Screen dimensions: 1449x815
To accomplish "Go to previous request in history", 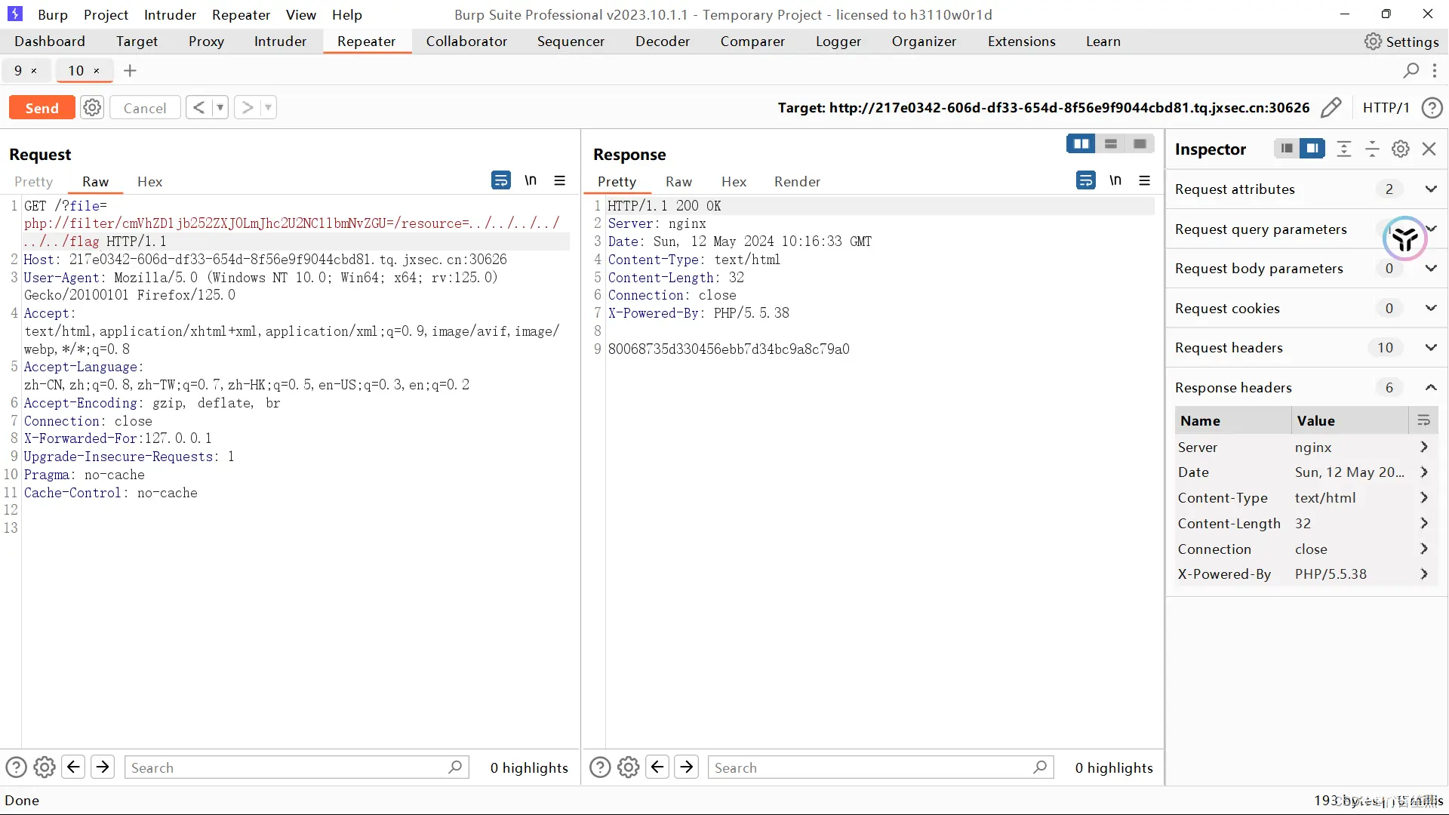I will pyautogui.click(x=198, y=108).
